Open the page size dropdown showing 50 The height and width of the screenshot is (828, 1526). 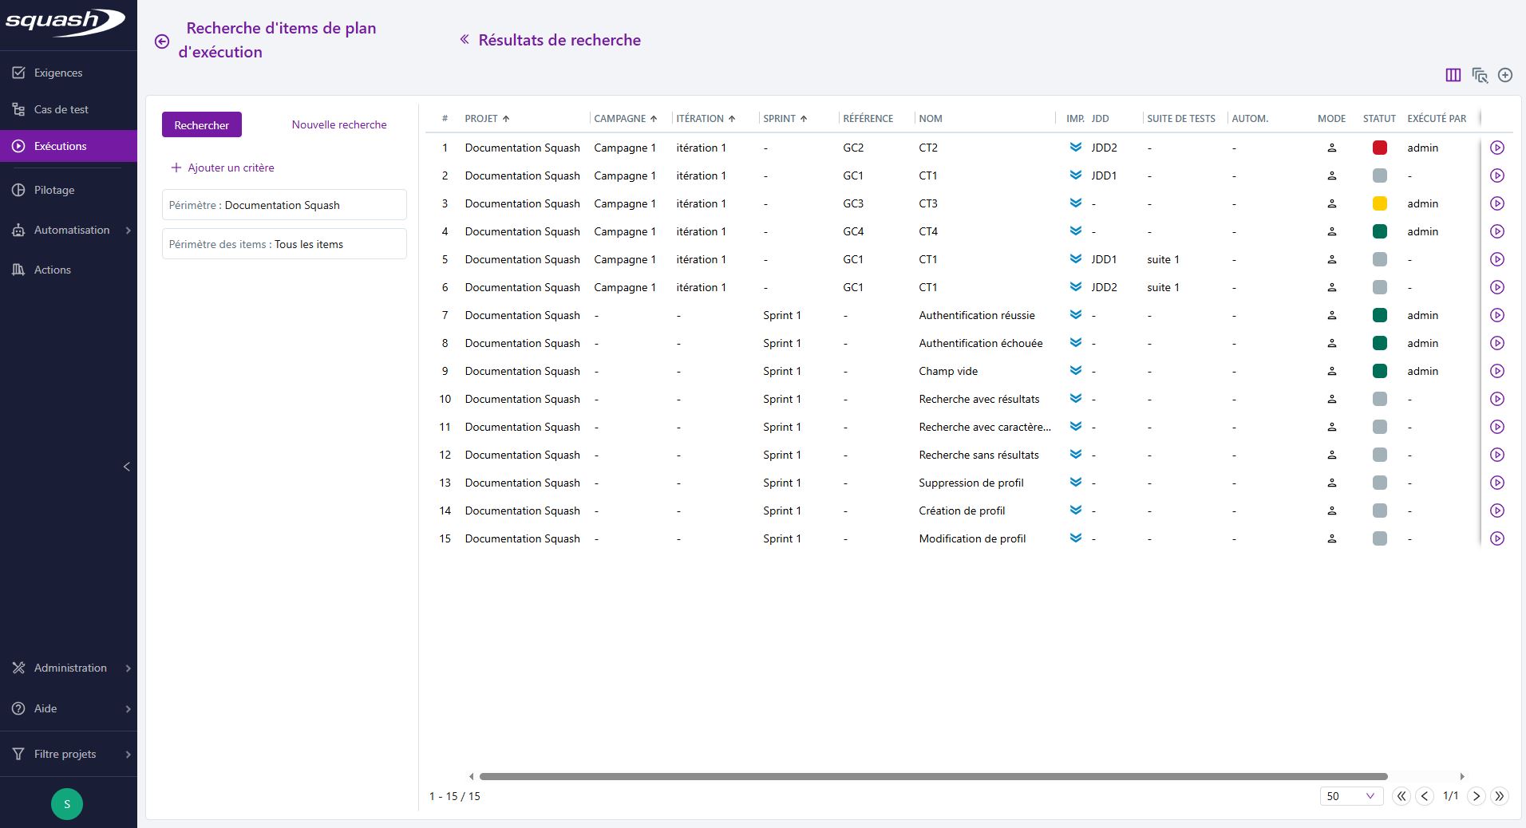(1350, 796)
